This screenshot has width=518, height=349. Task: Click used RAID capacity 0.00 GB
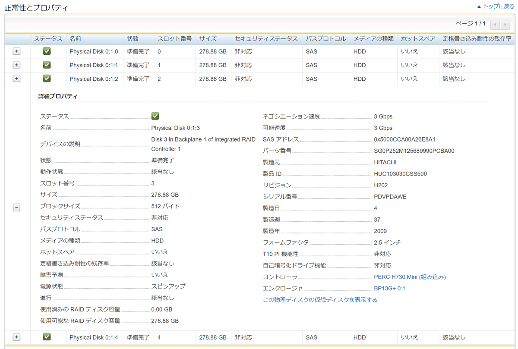[x=162, y=309]
